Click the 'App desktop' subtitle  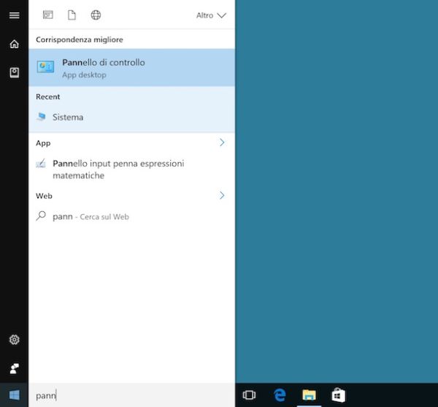pos(84,75)
